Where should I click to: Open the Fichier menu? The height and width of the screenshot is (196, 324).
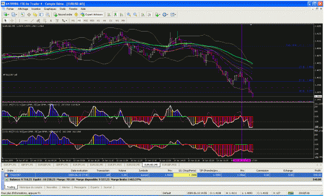(10, 9)
